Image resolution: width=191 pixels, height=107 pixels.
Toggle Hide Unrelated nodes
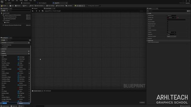pos(39,6)
